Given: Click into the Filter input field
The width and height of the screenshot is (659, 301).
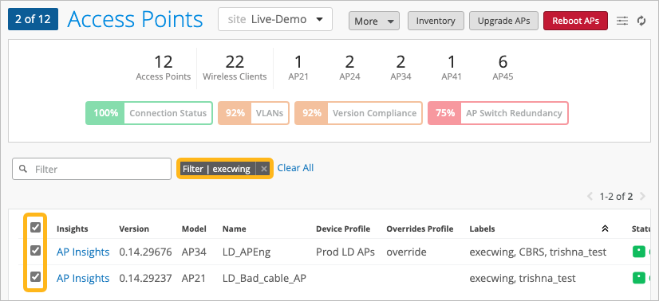Looking at the screenshot, I should click(x=92, y=169).
